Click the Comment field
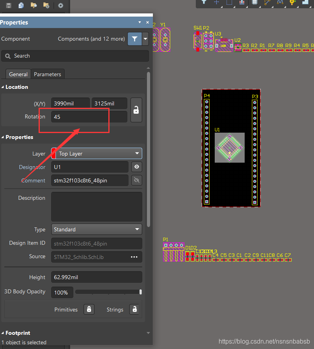 point(90,180)
